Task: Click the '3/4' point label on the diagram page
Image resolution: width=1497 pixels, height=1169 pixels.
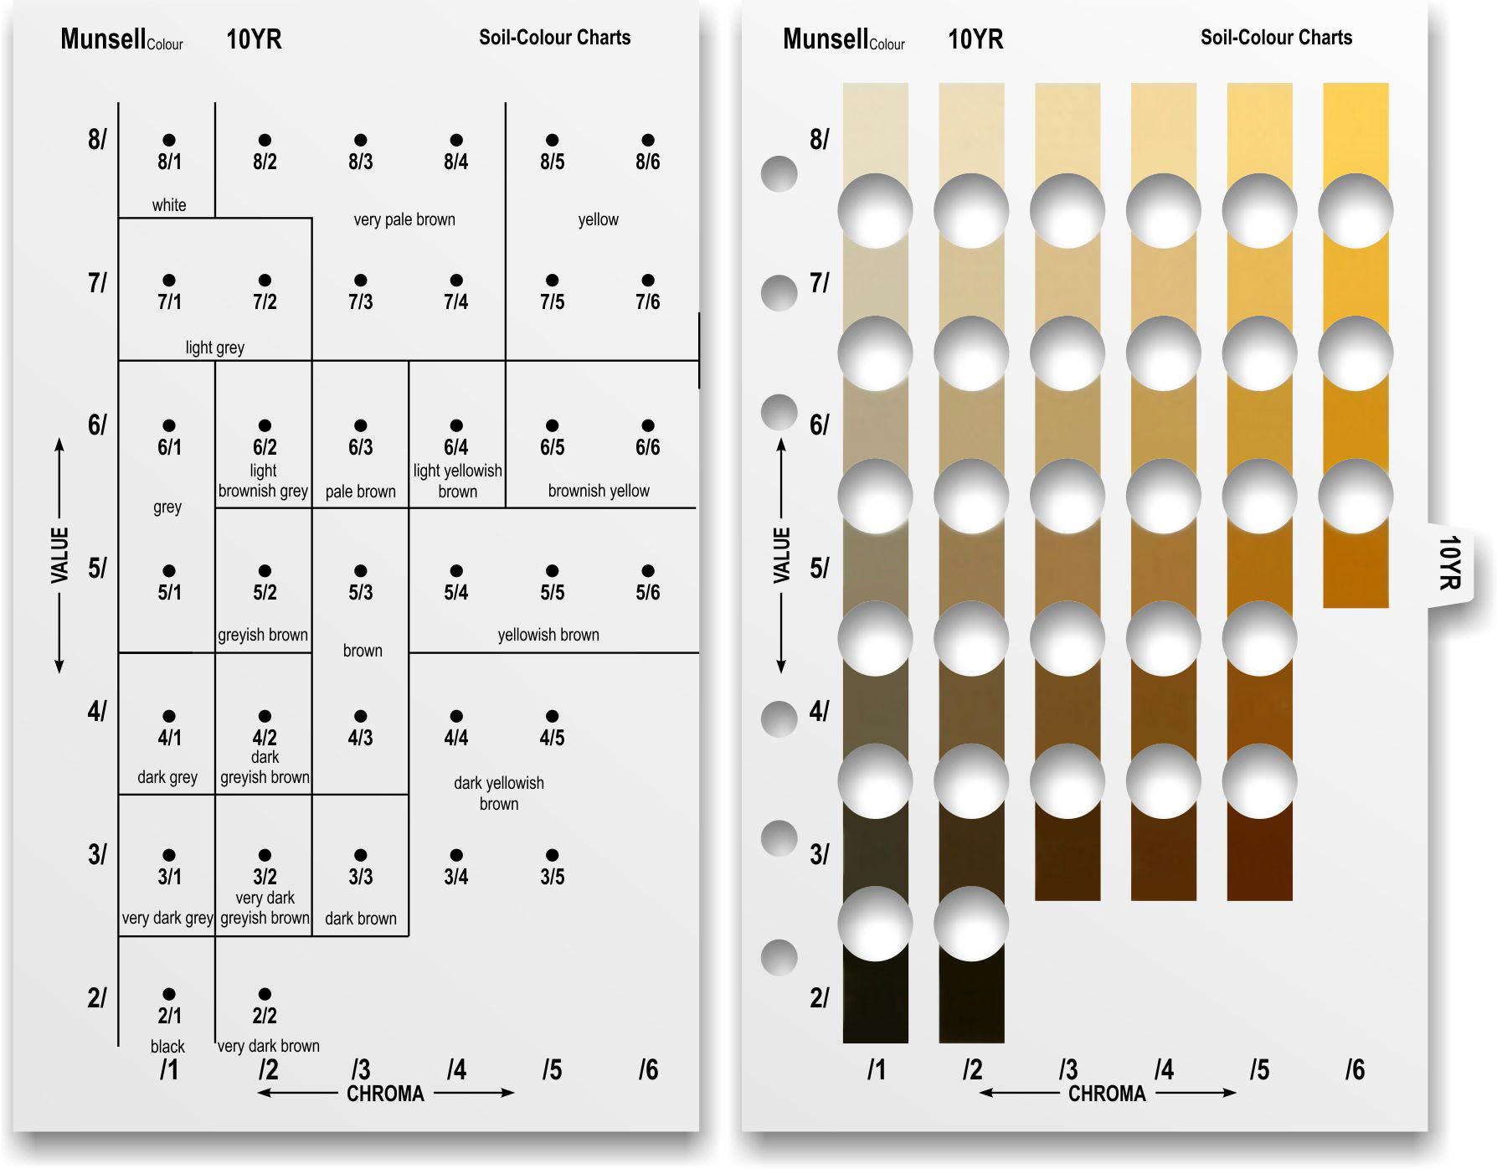Action: coord(456,877)
